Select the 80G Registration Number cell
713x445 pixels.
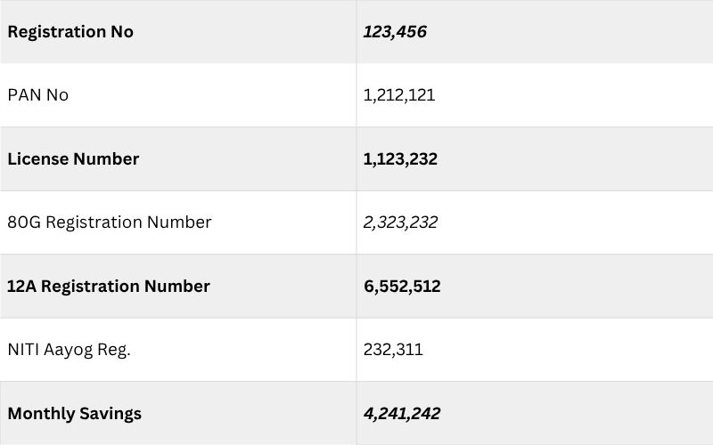(177, 222)
